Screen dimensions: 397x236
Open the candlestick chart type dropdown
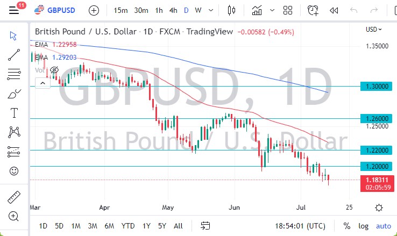click(232, 10)
